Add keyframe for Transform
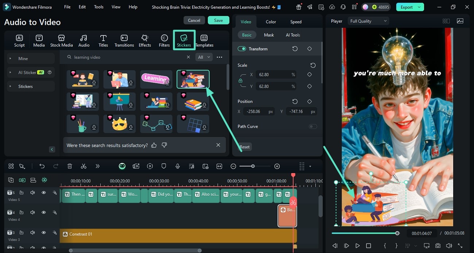The width and height of the screenshot is (474, 253). coord(310,49)
